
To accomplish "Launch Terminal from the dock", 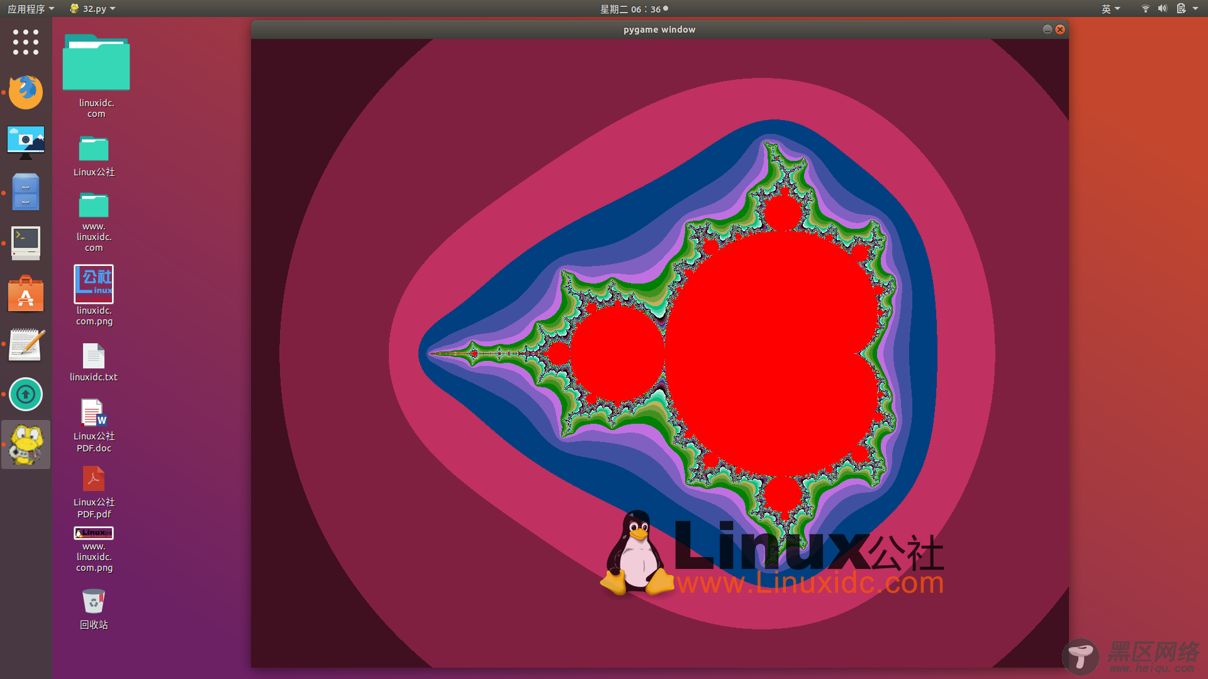I will pos(26,243).
